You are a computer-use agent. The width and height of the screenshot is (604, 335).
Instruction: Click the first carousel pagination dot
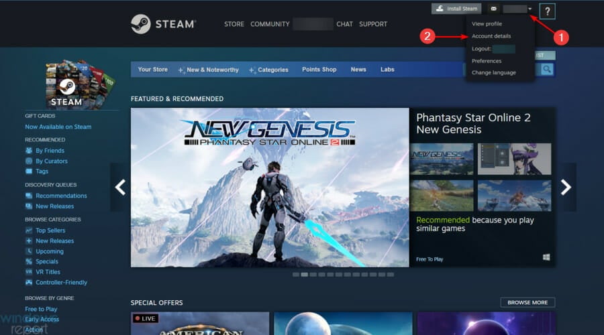(296, 275)
